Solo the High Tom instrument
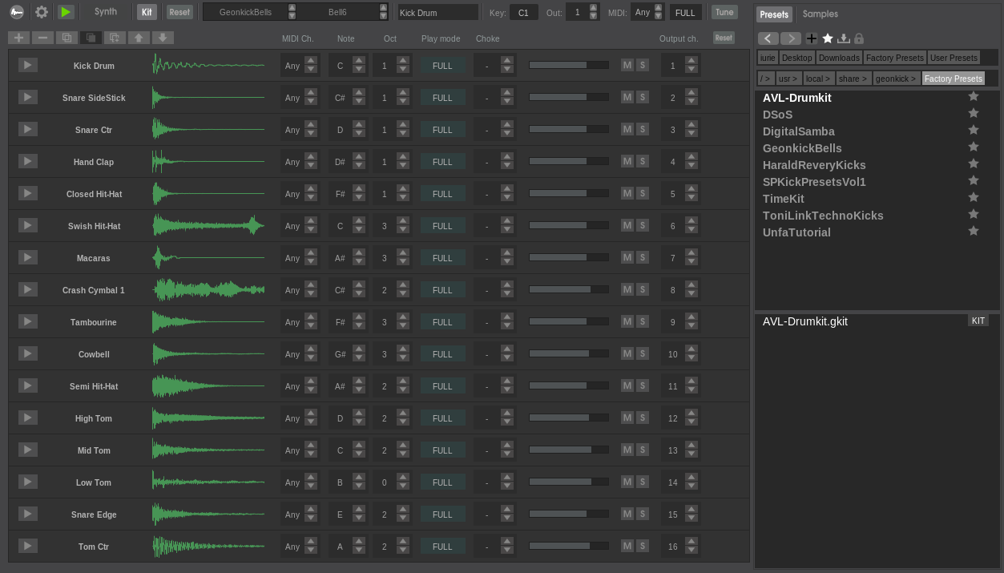The image size is (1004, 573). [643, 418]
